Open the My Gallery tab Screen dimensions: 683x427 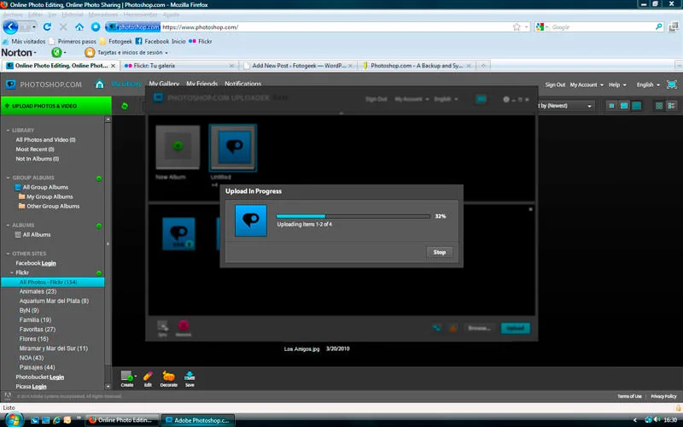[x=164, y=83]
